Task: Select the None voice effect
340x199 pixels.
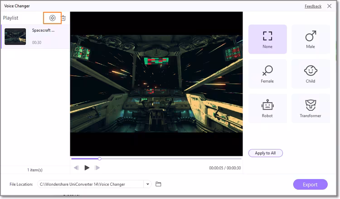Action: point(267,39)
